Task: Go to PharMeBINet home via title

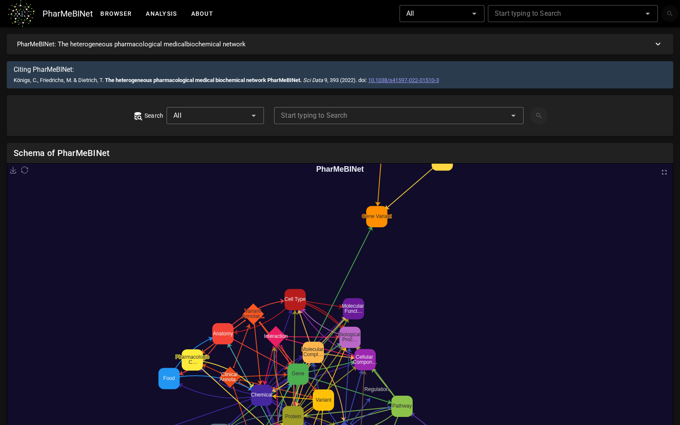Action: click(68, 14)
